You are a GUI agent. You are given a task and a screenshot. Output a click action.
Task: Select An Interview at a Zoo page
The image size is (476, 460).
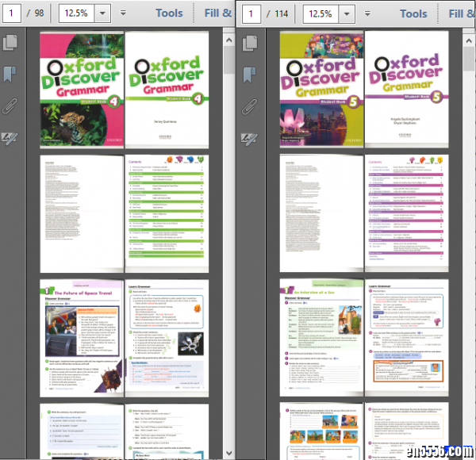321,338
